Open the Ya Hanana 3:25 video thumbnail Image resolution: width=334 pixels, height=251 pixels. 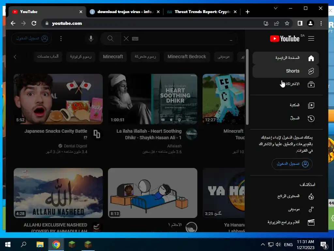coord(223,193)
